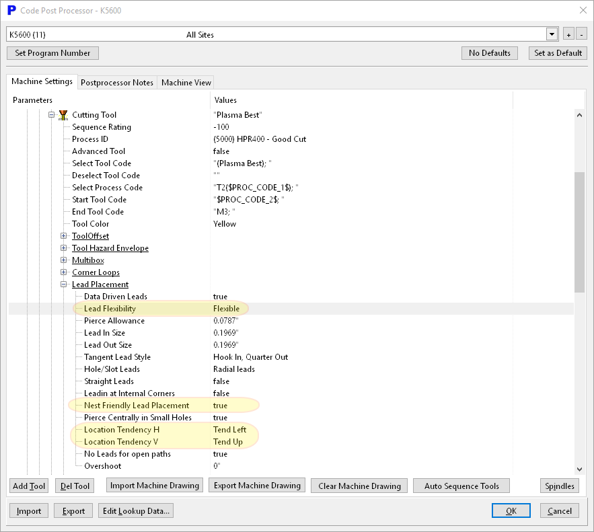Click the No Defaults button

(490, 53)
